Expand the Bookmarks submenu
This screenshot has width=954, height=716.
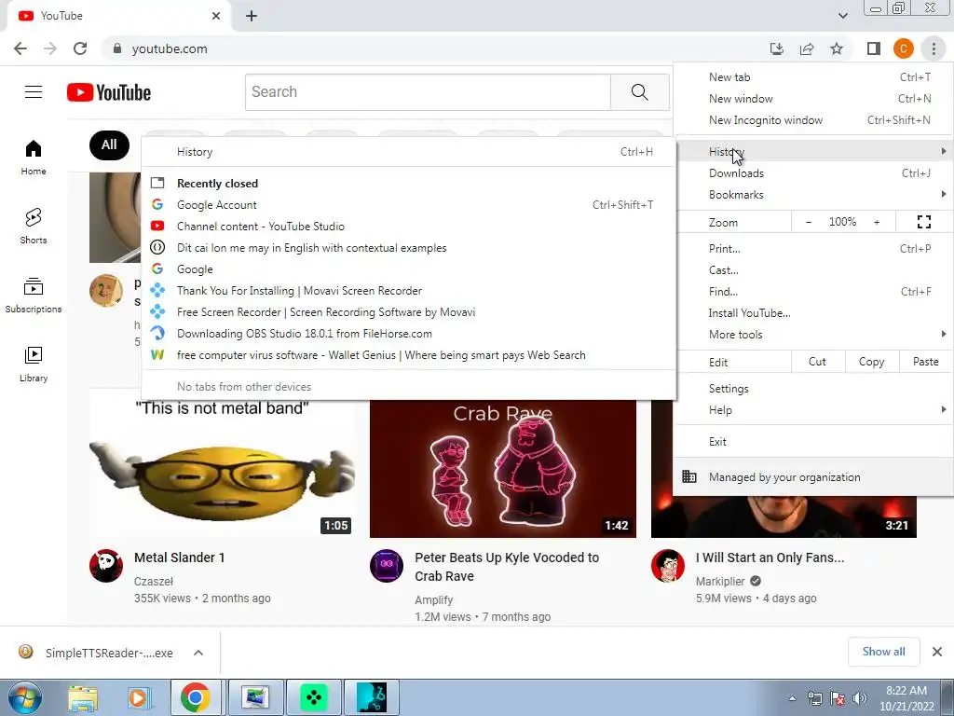pyautogui.click(x=812, y=195)
